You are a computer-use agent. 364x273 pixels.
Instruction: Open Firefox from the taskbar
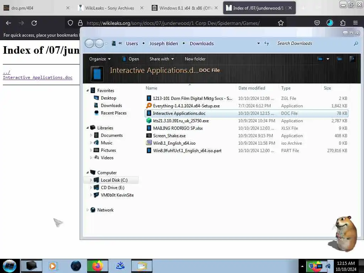coord(97,266)
